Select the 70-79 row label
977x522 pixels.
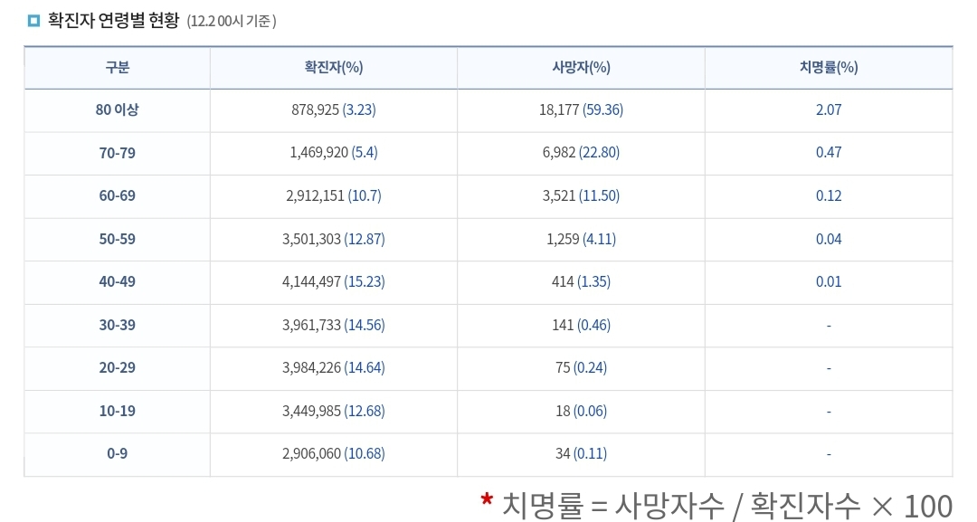[117, 153]
